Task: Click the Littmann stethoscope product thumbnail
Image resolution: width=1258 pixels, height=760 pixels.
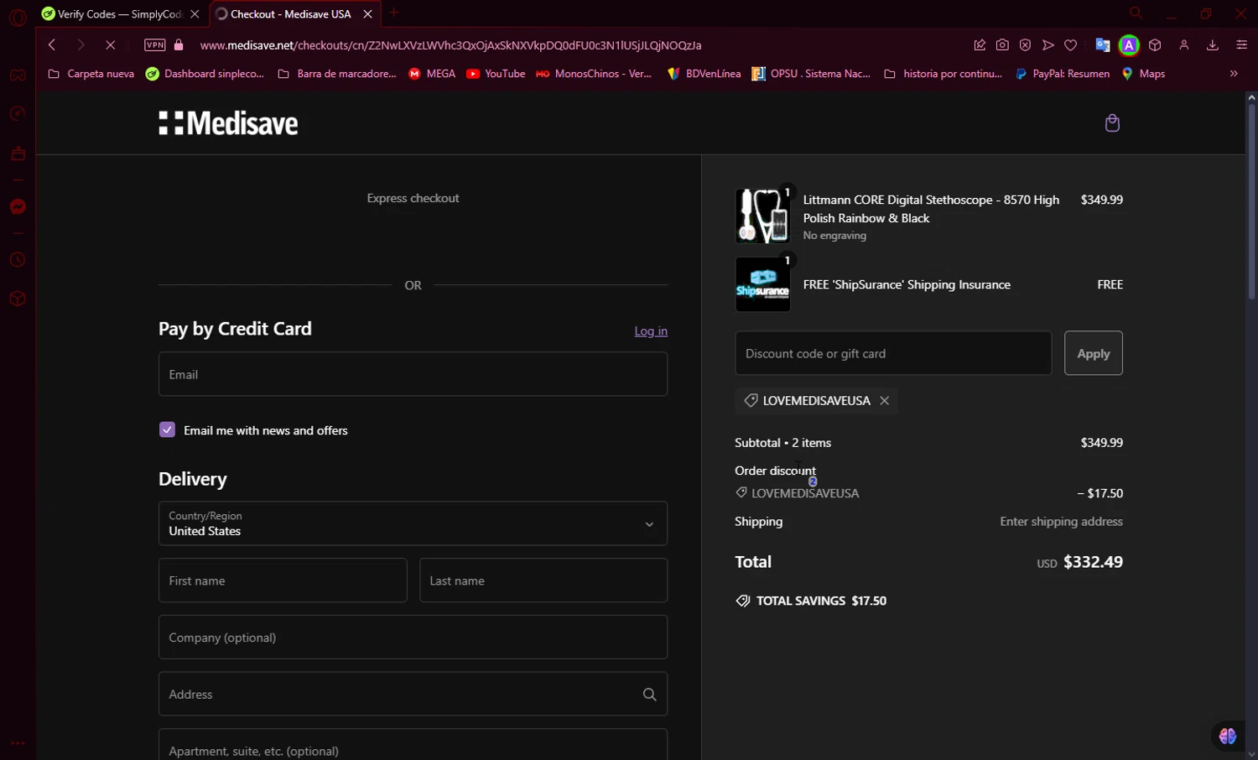Action: pyautogui.click(x=762, y=216)
